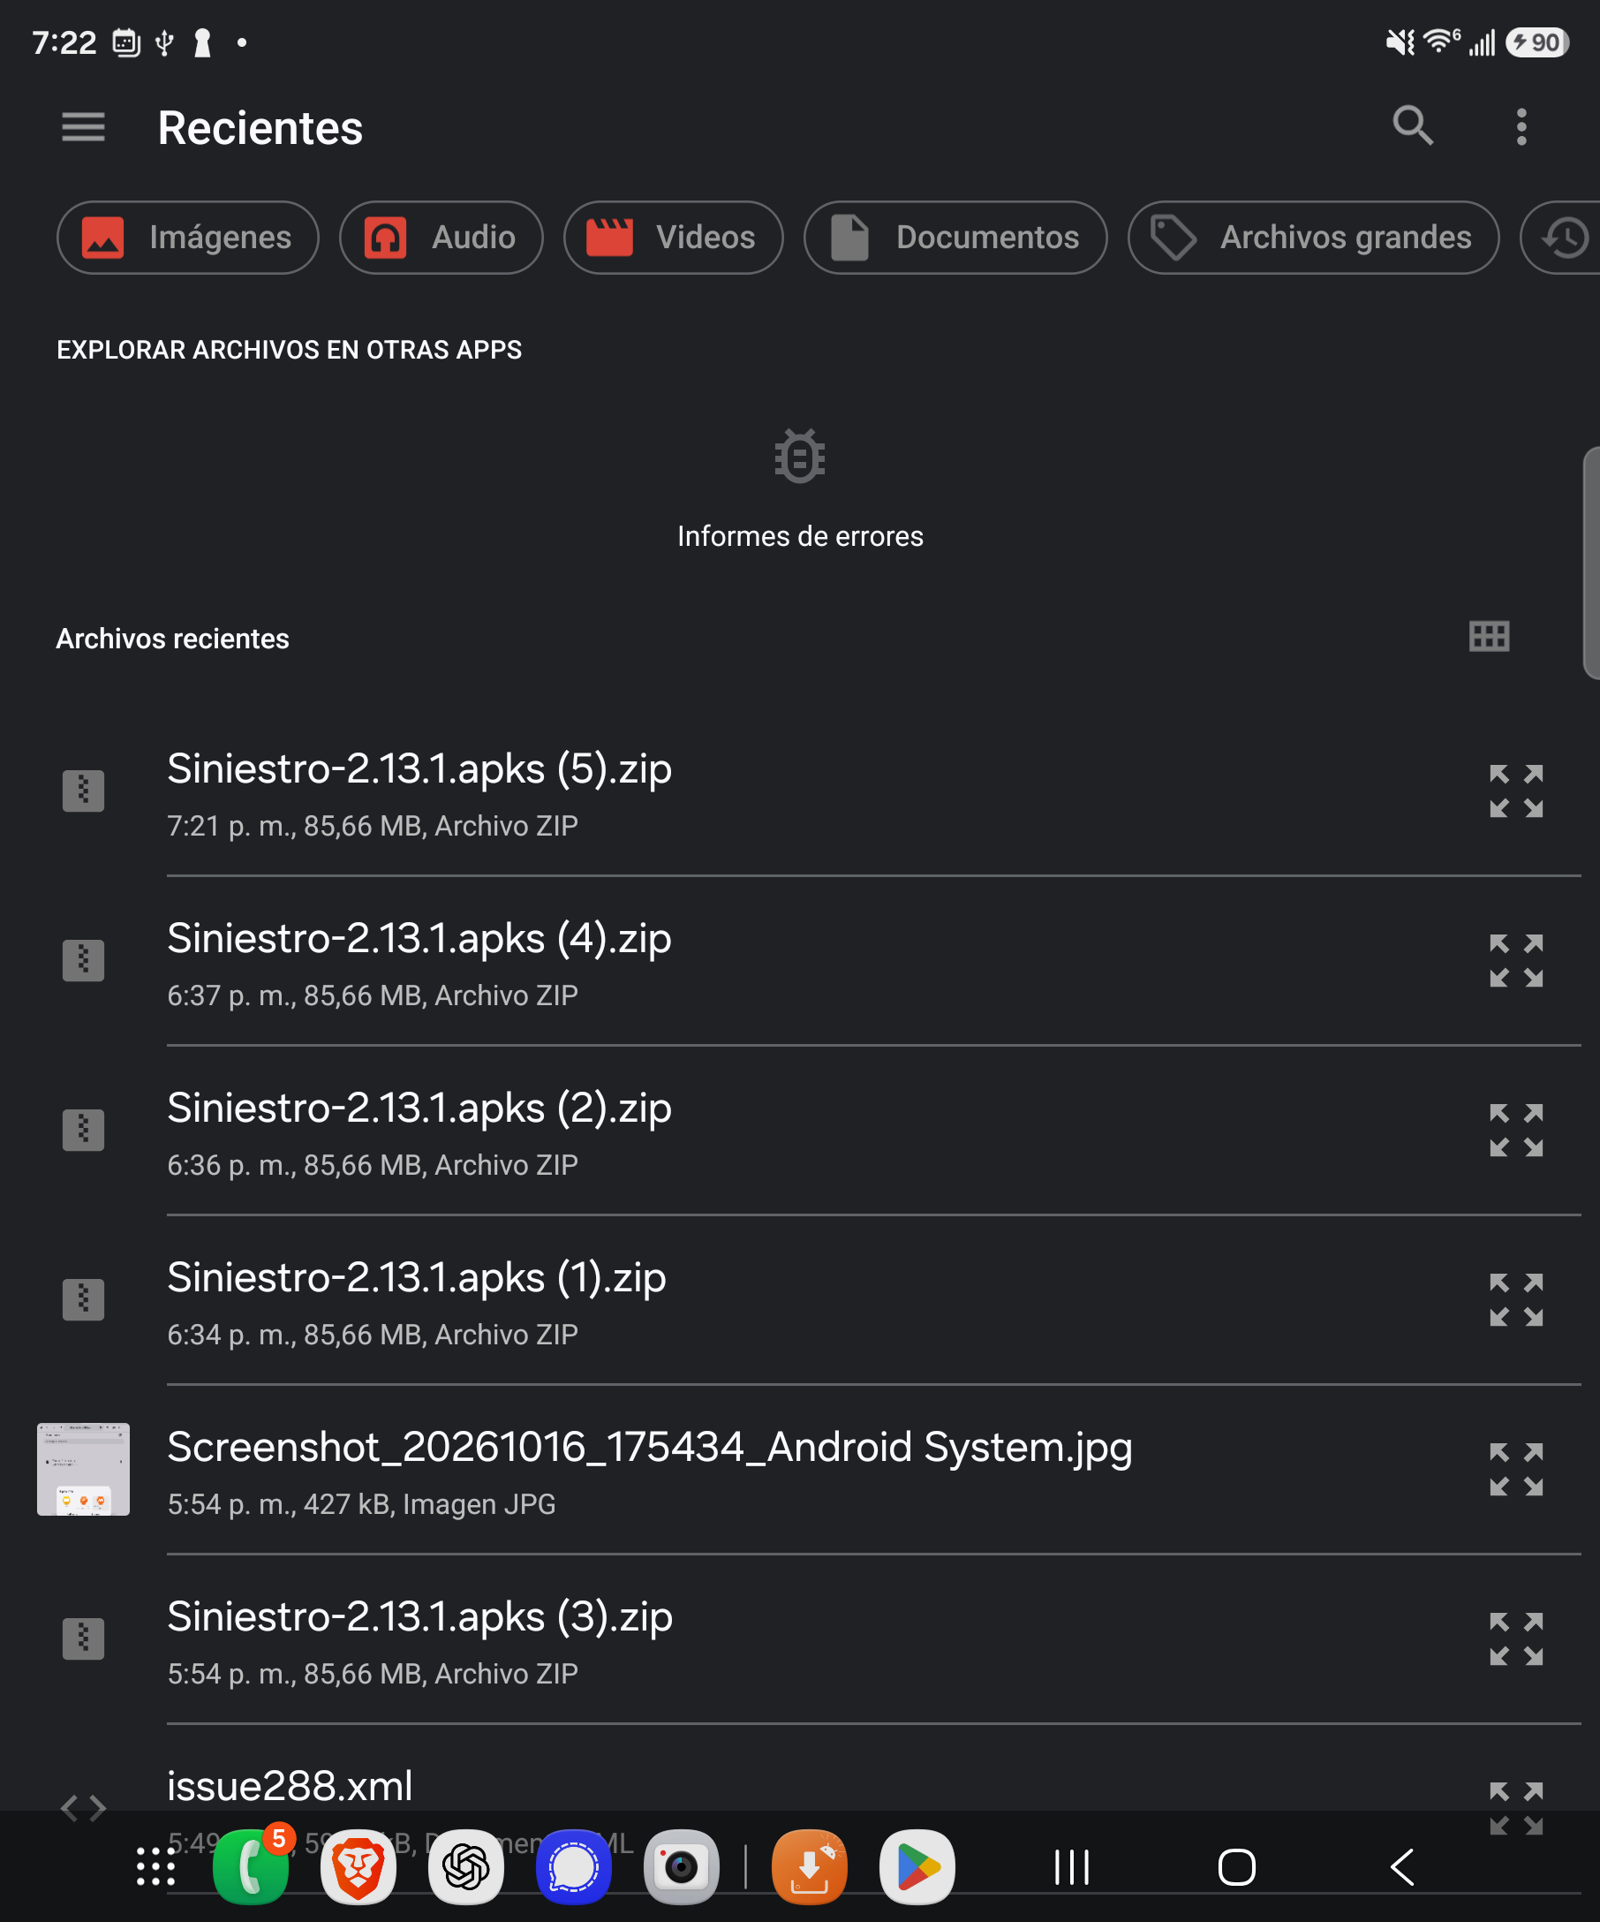Expand preview of Siniestro-2.13.1.apks (5).zip
Image resolution: width=1600 pixels, height=1922 pixels.
[x=1516, y=791]
